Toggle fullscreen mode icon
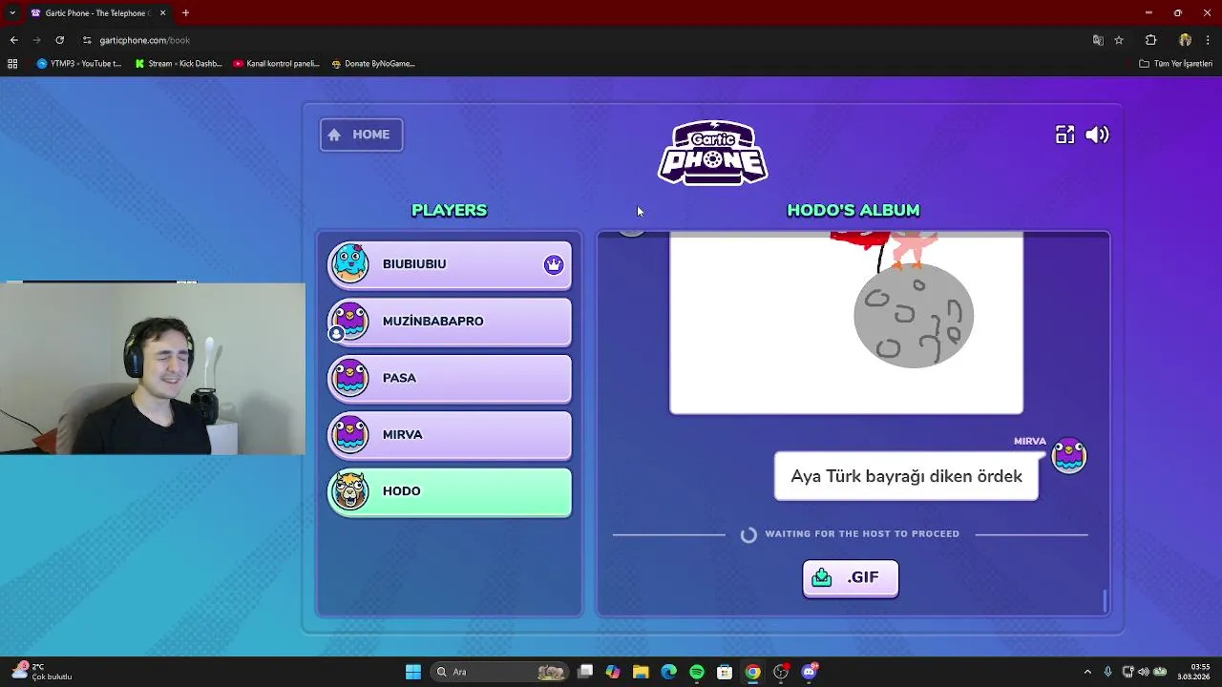1222x687 pixels. pyautogui.click(x=1064, y=135)
